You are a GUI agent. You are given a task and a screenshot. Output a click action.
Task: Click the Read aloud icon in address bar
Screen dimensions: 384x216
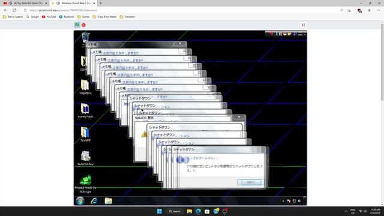[341, 10]
